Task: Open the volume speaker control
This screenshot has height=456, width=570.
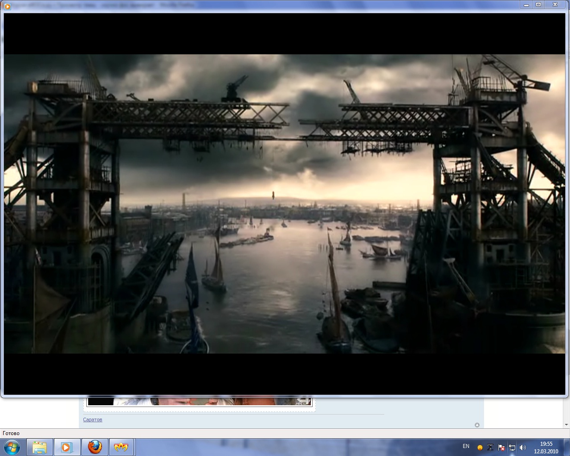Action: [523, 448]
